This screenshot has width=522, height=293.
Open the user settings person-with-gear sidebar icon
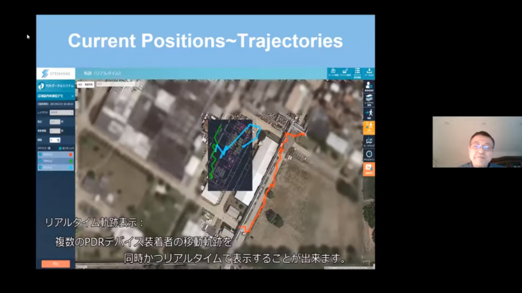coord(369,87)
